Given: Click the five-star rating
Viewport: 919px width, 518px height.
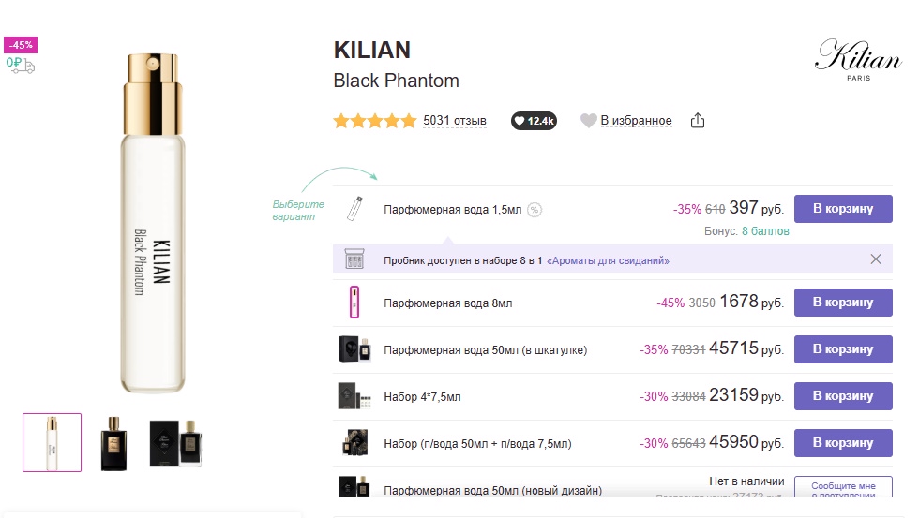Looking at the screenshot, I should [x=374, y=121].
